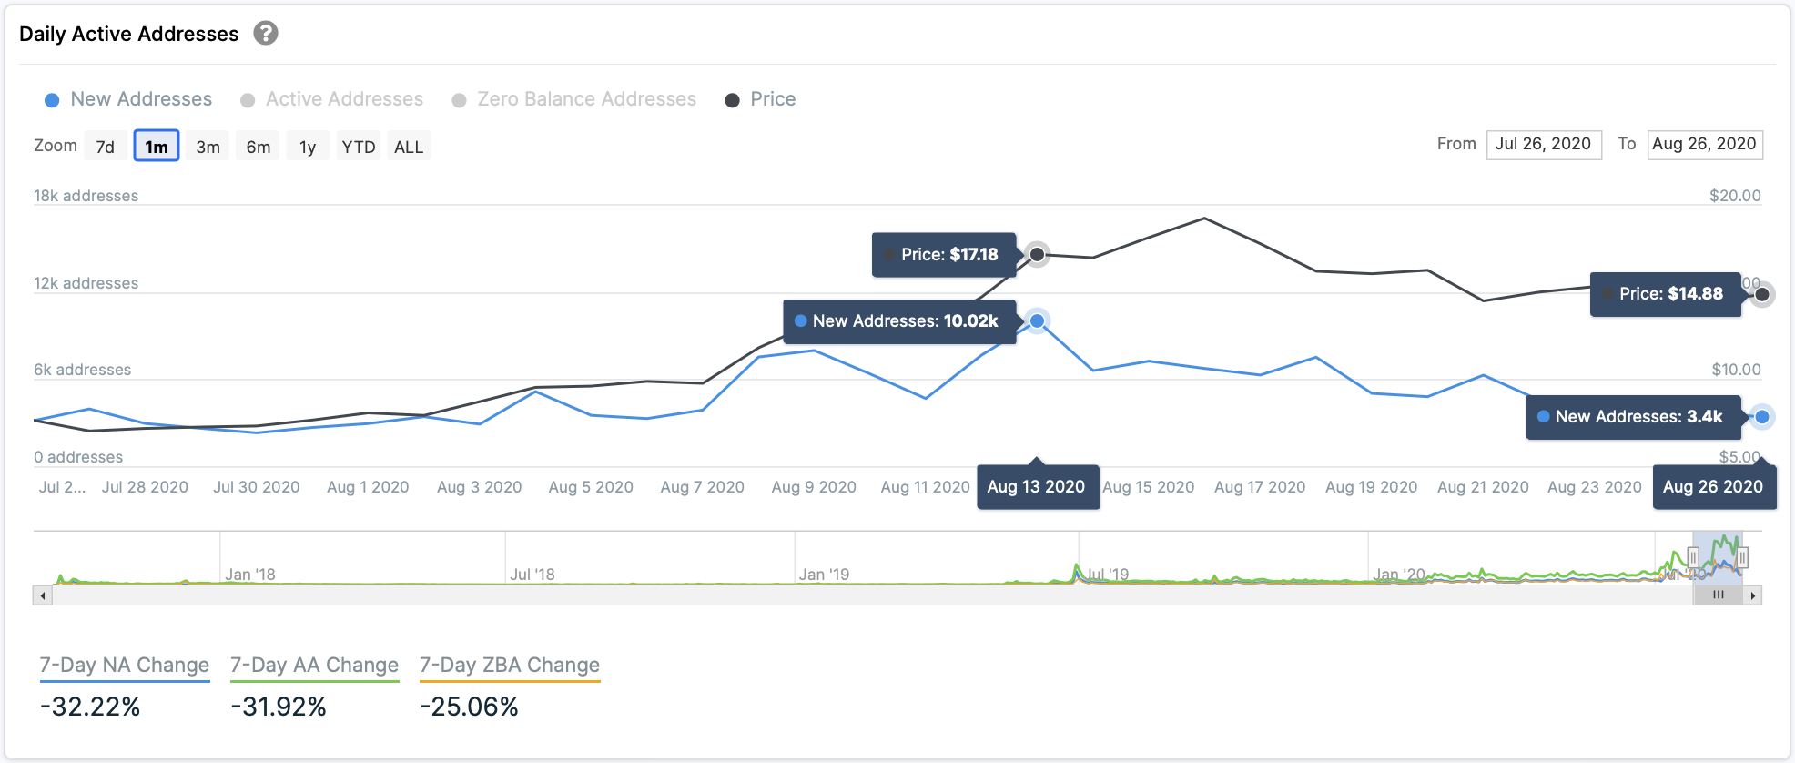The image size is (1795, 763).
Task: Enable Zero Balance Addresses series
Action: point(573,99)
